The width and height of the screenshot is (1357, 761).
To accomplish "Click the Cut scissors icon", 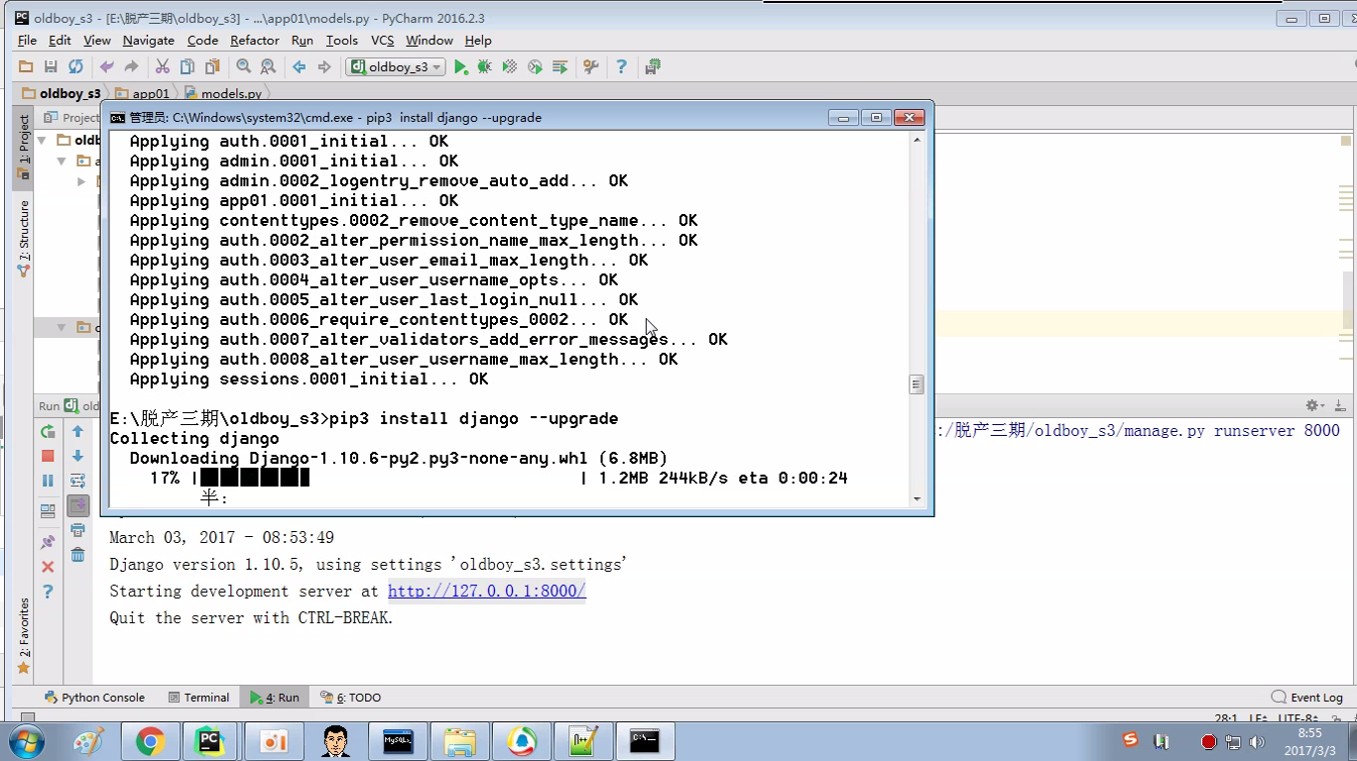I will (162, 66).
